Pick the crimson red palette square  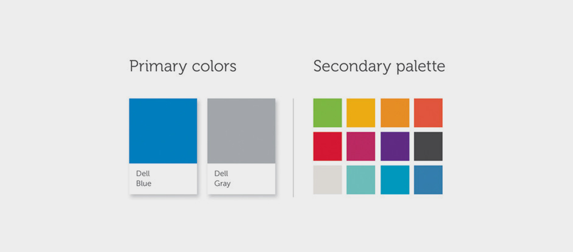[x=328, y=146]
